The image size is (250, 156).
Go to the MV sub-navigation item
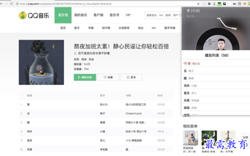[x=154, y=28]
